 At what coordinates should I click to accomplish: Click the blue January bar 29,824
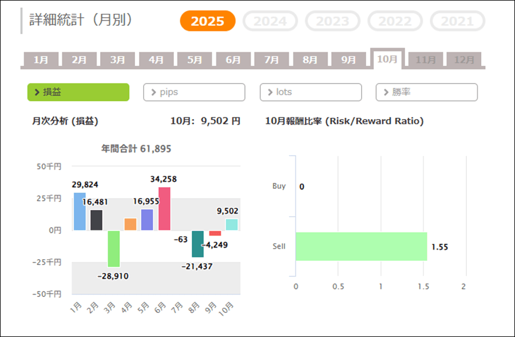(x=80, y=212)
